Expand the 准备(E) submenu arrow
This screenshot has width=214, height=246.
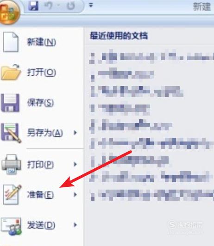click(x=75, y=195)
